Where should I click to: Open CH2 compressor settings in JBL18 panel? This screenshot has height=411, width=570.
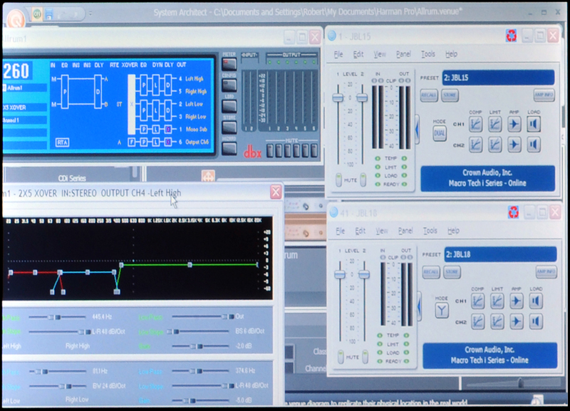point(477,321)
